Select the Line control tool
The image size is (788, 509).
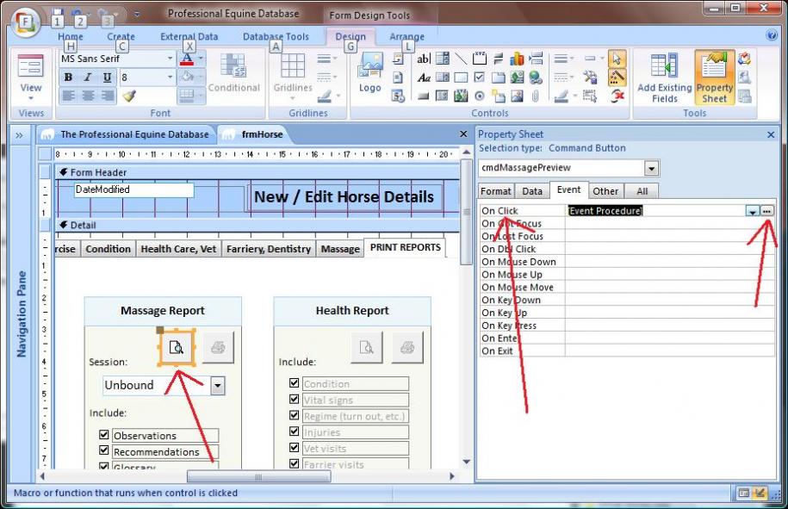point(461,59)
